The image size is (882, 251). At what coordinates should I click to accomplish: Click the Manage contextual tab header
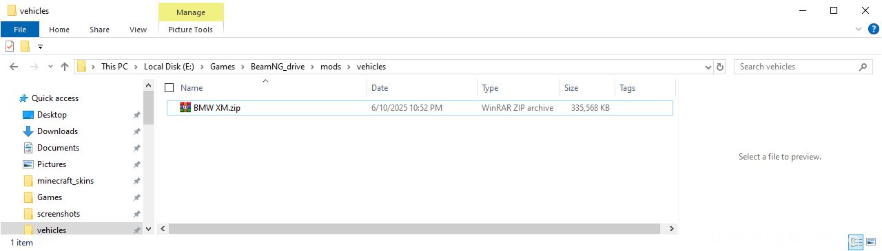point(191,12)
